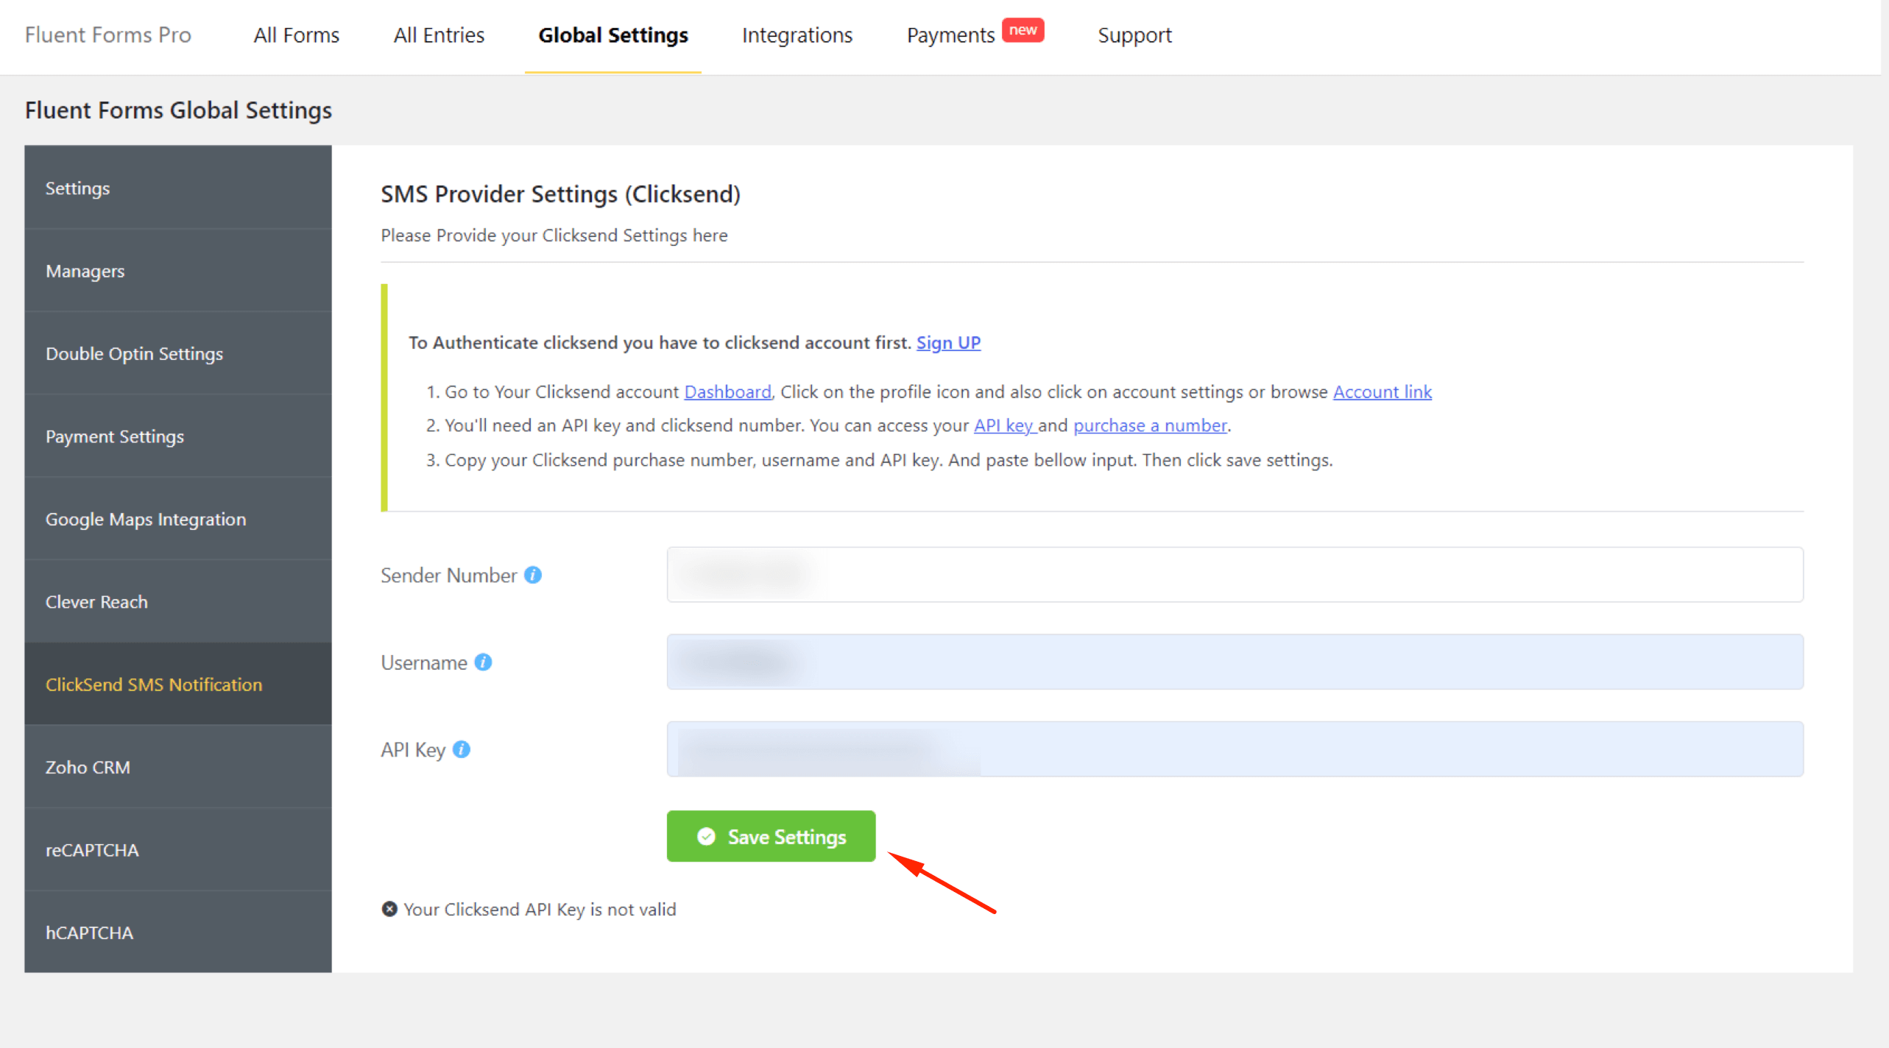The height and width of the screenshot is (1048, 1889).
Task: Click into the Sender Number field
Action: click(x=1235, y=575)
